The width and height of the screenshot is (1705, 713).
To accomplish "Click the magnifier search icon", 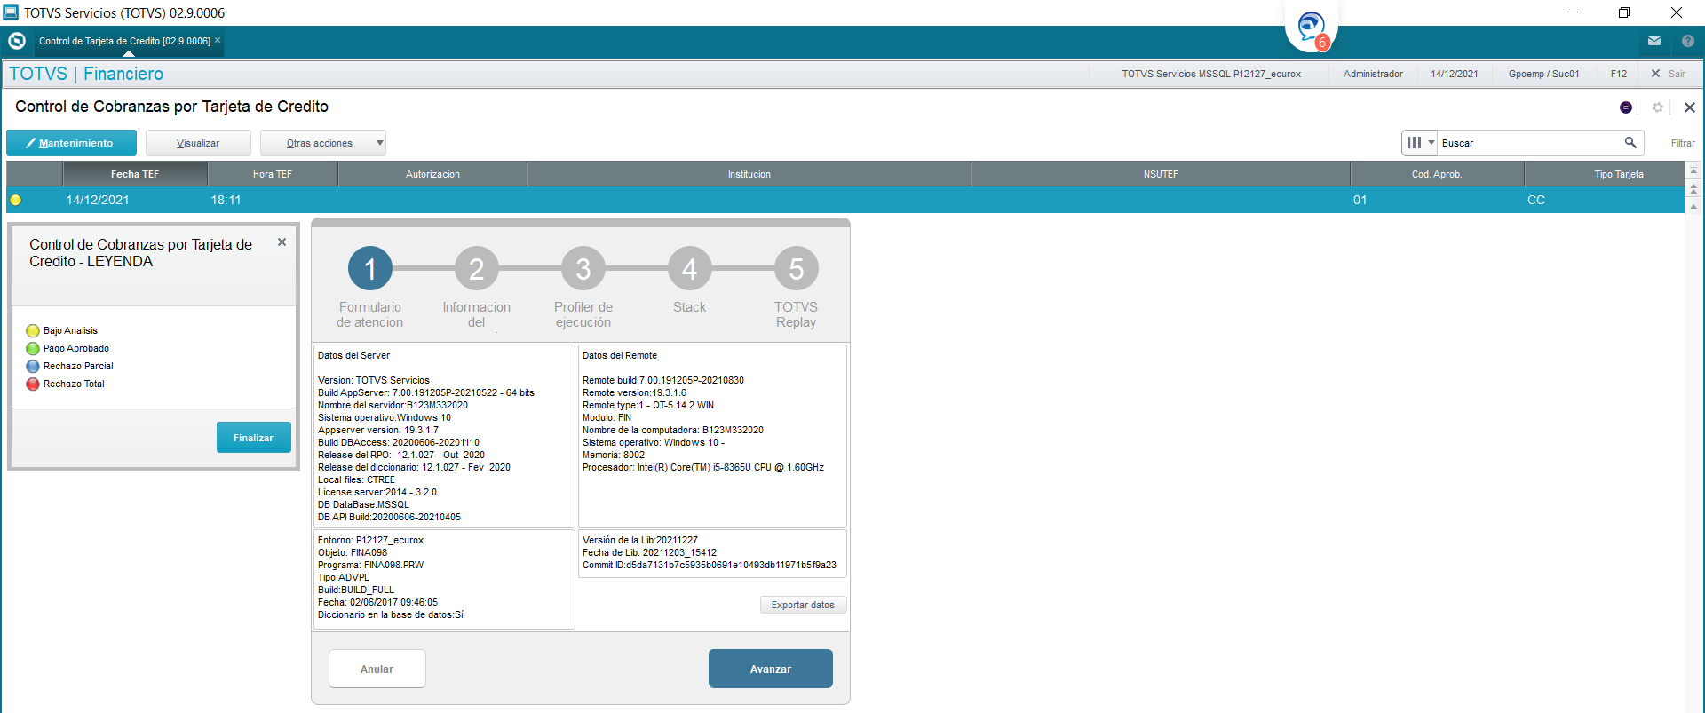I will pos(1630,142).
